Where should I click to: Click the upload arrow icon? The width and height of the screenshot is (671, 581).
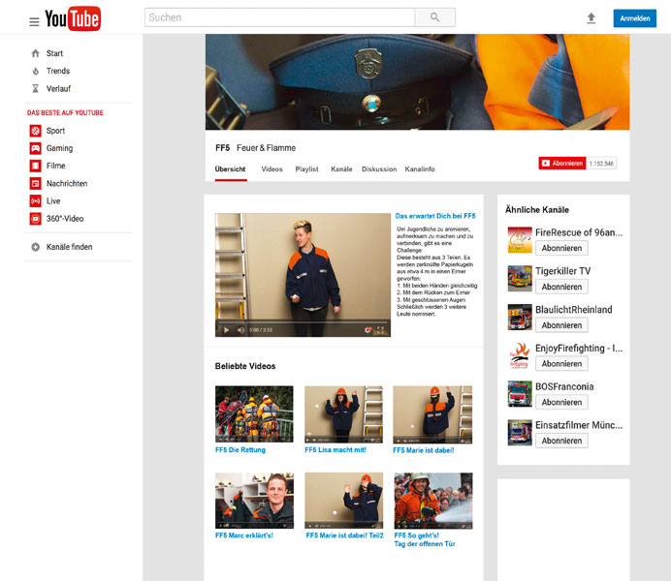pyautogui.click(x=591, y=18)
